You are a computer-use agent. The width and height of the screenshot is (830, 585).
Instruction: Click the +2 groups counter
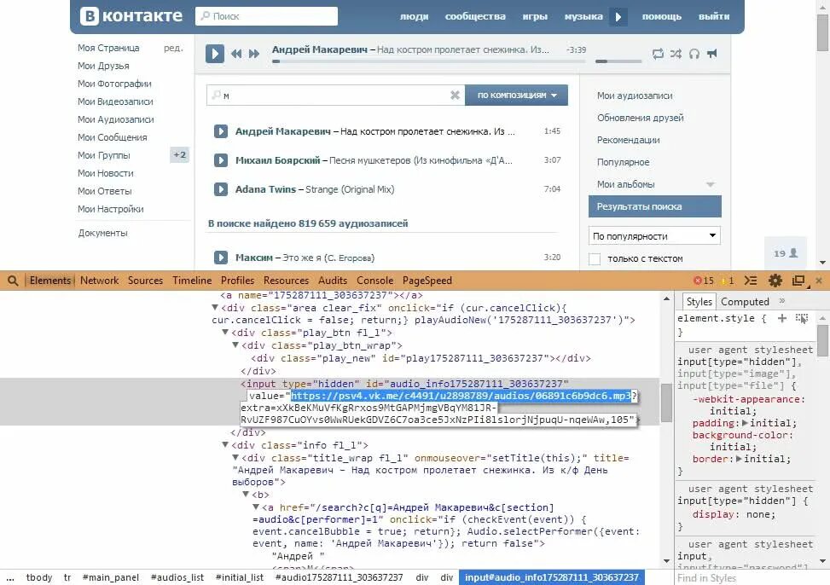pos(180,155)
